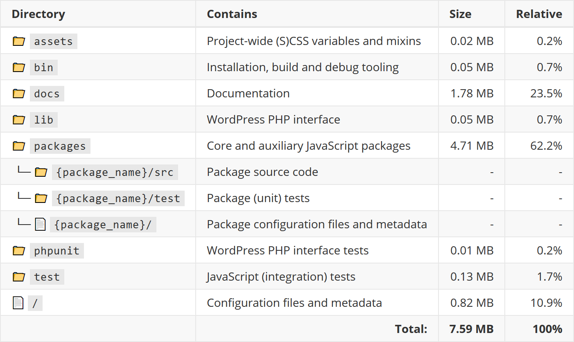Click the 23.5% relative value
Viewport: 574px width, 342px height.
pos(546,93)
